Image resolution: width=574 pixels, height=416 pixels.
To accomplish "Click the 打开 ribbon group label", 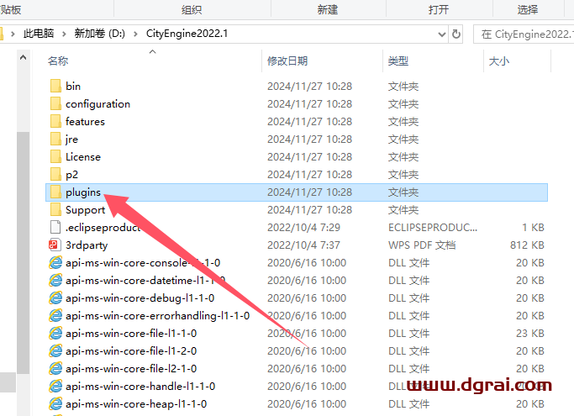I will 439,9.
